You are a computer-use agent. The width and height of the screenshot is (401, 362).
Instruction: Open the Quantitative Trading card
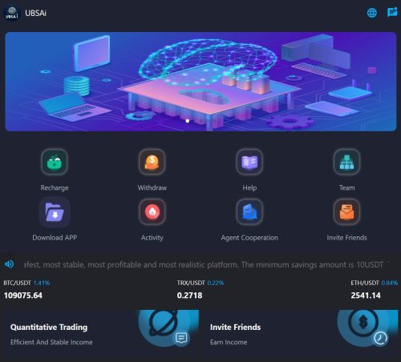(100, 335)
